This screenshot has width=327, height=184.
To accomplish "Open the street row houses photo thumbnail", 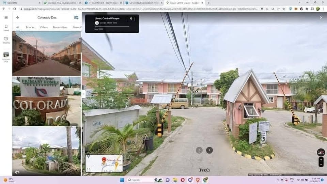I will coord(47,53).
